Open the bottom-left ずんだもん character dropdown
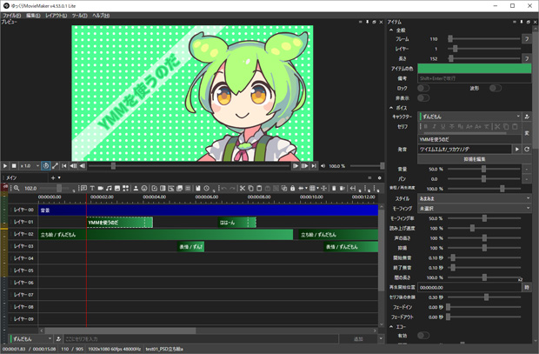539x354 pixels. tap(31, 339)
